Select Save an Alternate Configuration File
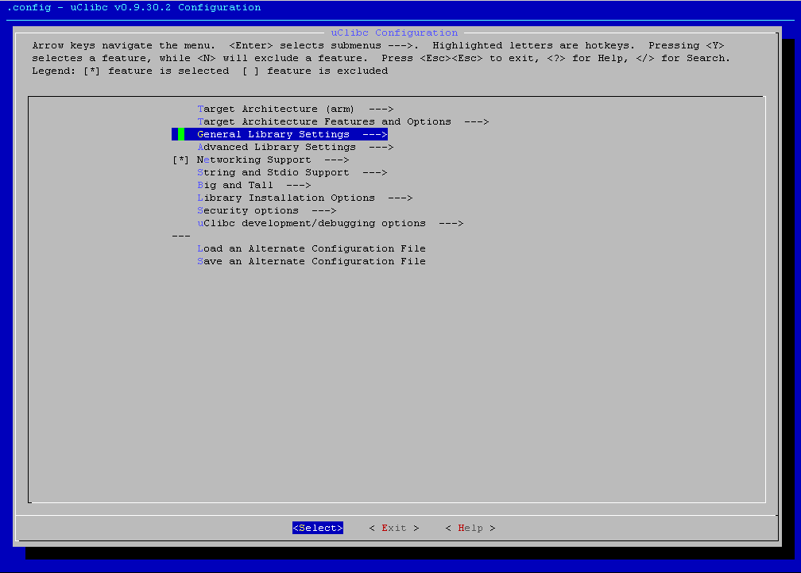This screenshot has width=801, height=573. (311, 261)
